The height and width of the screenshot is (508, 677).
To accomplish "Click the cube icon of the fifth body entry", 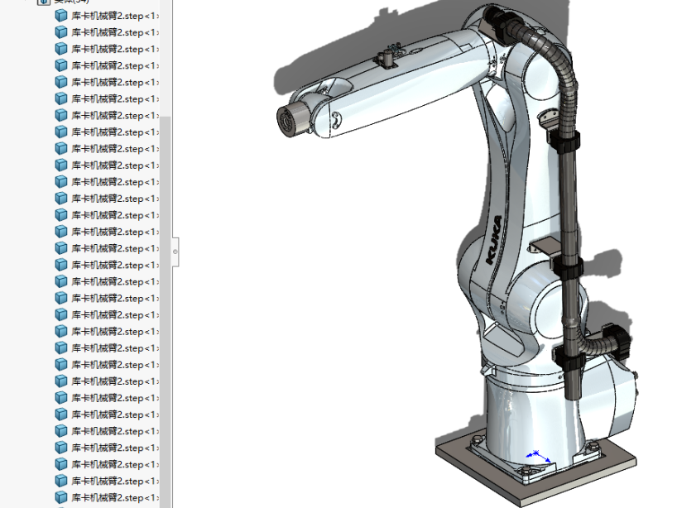I will [x=61, y=82].
